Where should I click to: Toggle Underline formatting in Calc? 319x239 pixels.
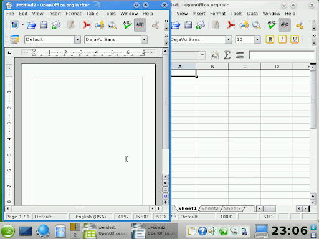[295, 39]
